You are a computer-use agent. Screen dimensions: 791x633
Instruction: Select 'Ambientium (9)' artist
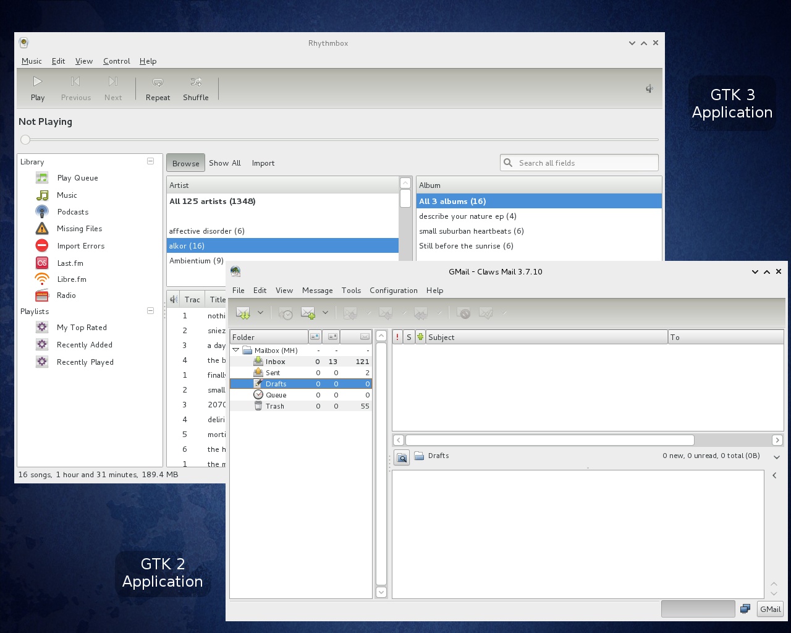click(282, 261)
